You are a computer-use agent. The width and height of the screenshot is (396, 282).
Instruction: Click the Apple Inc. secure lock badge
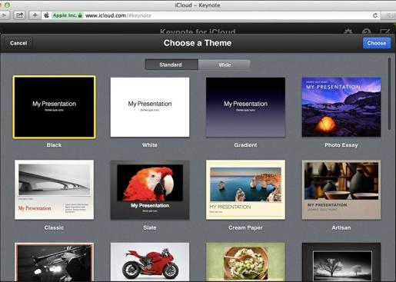(68, 15)
